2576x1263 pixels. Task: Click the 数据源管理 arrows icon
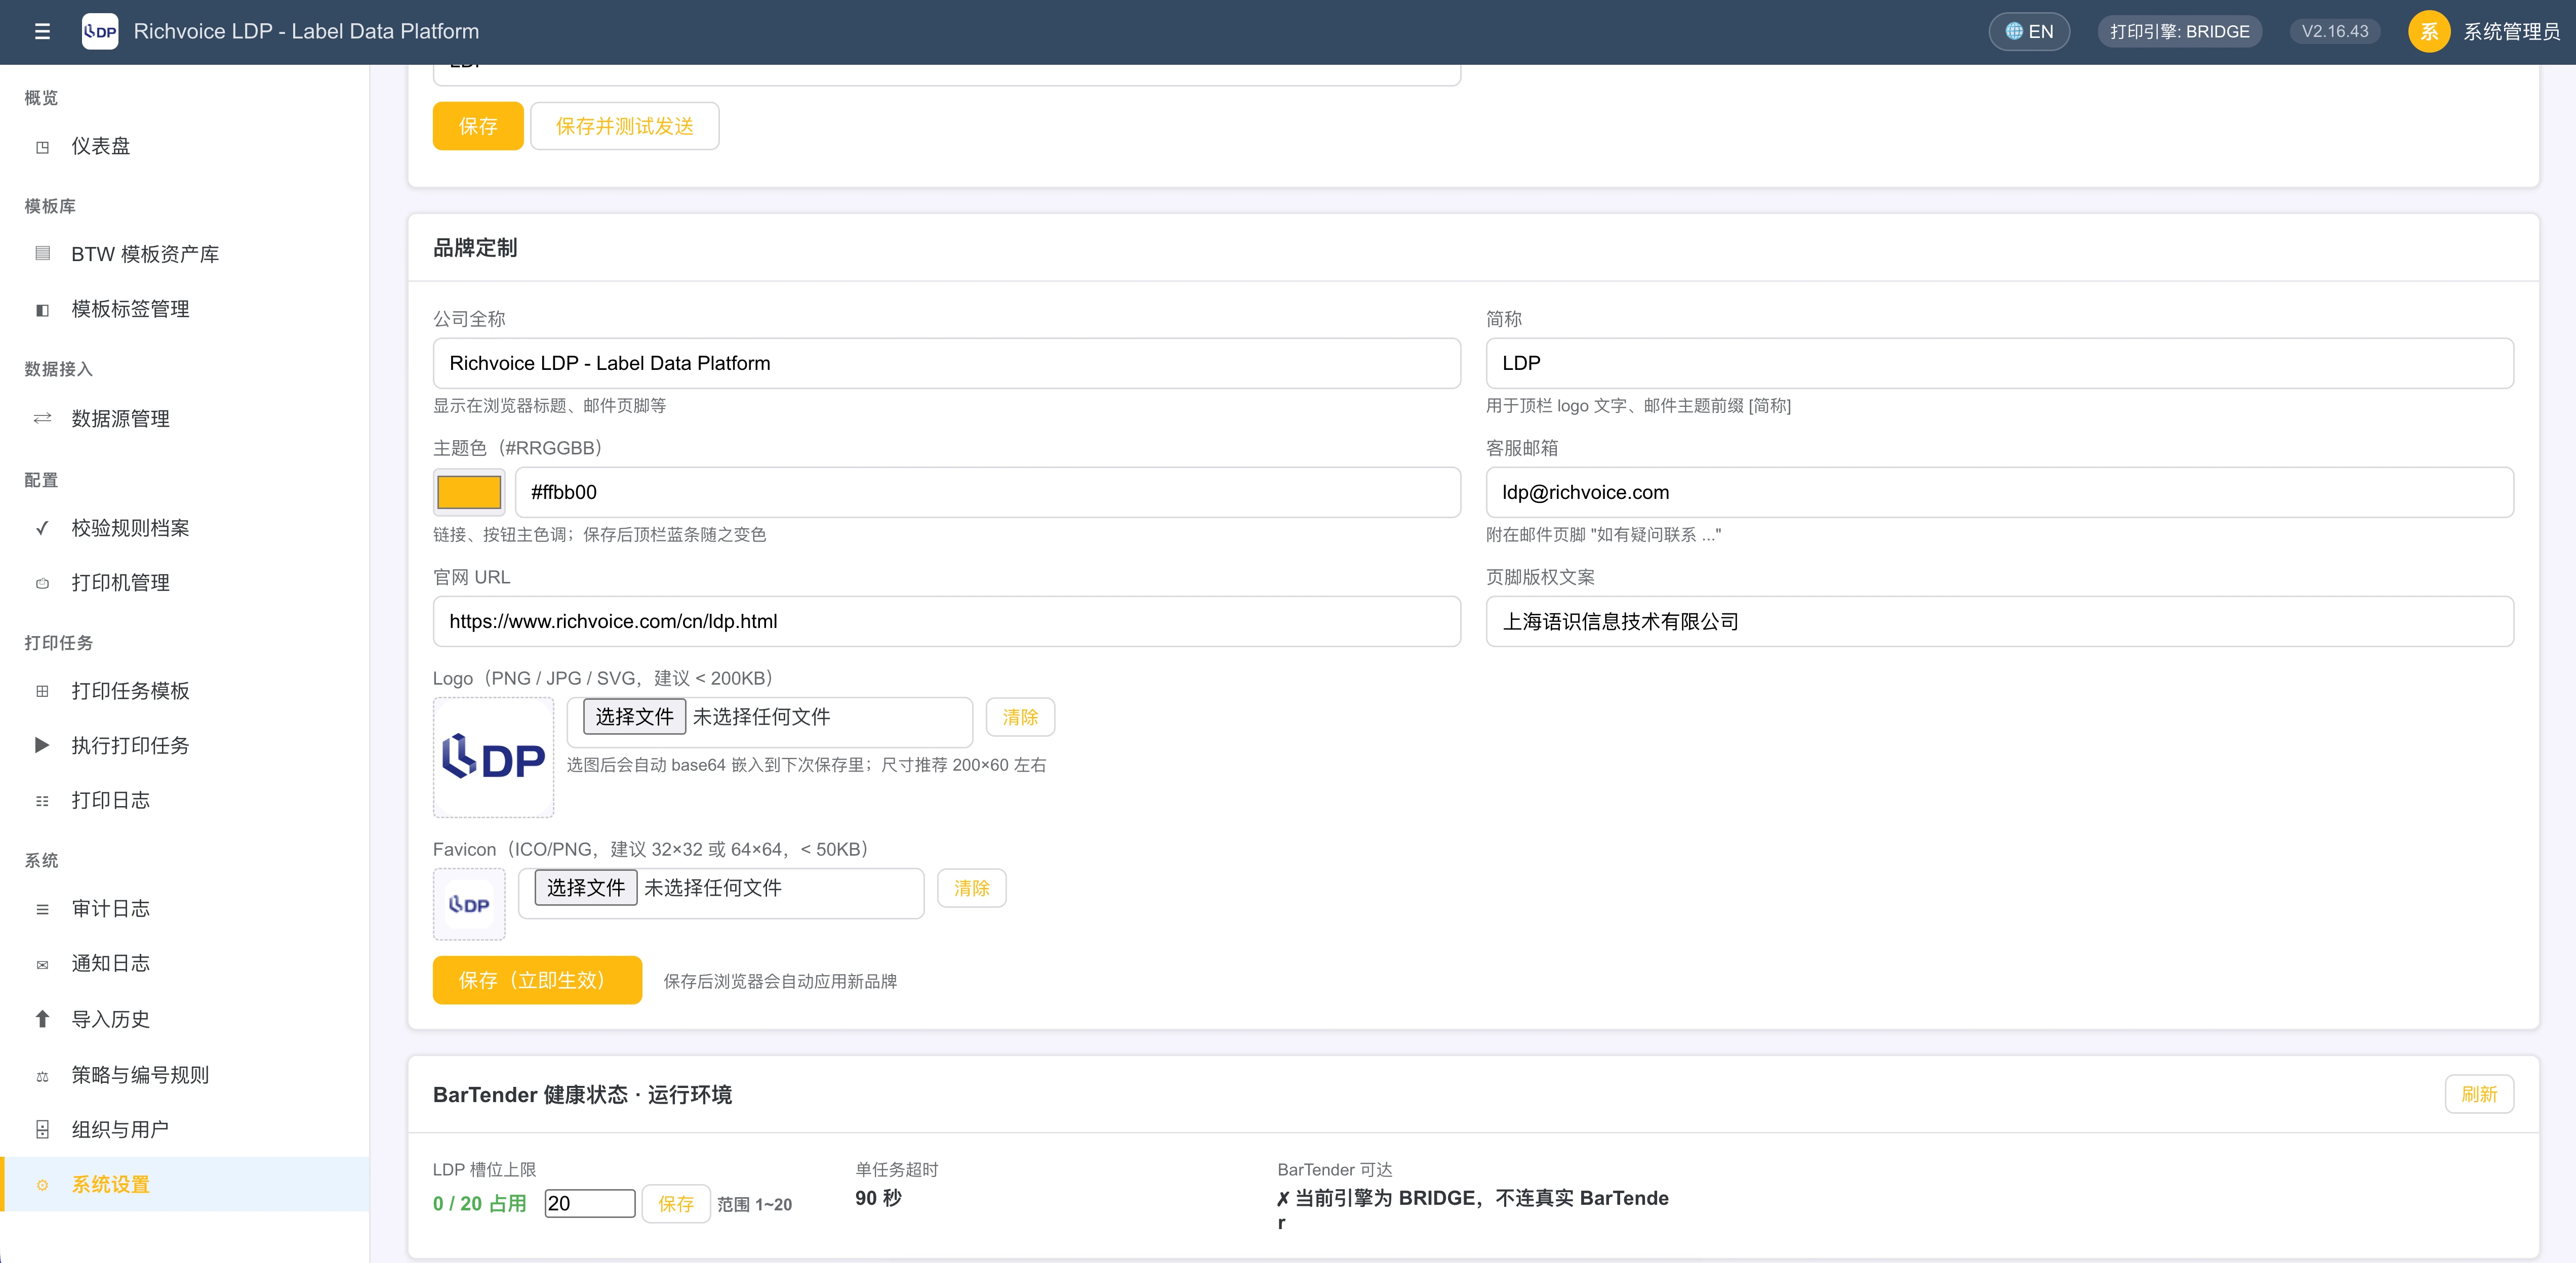click(x=42, y=418)
